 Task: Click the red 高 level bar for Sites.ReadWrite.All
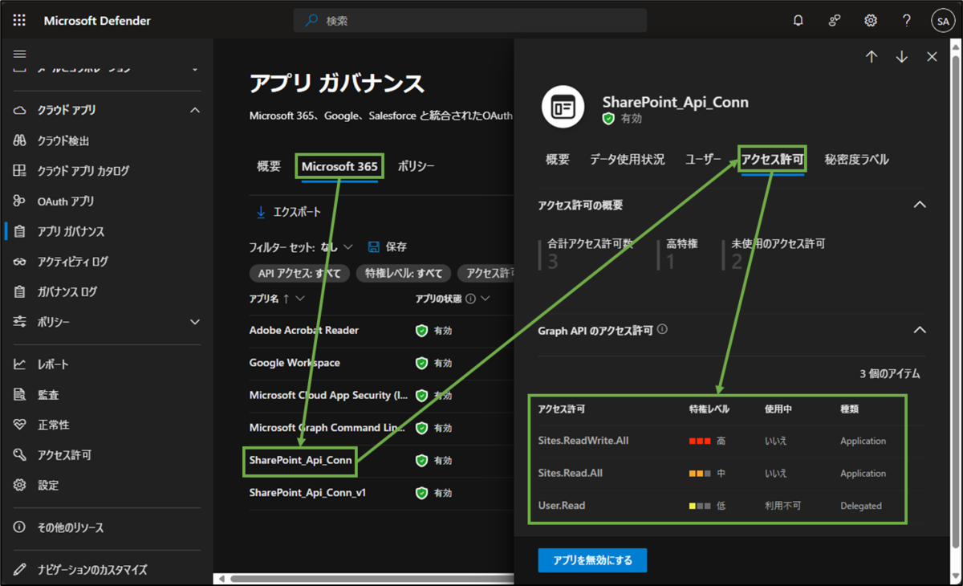point(700,441)
